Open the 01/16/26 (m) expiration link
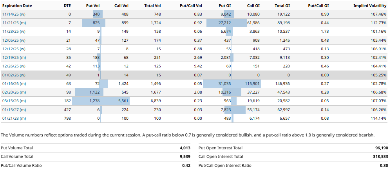The width and height of the screenshot is (389, 170). click(14, 83)
